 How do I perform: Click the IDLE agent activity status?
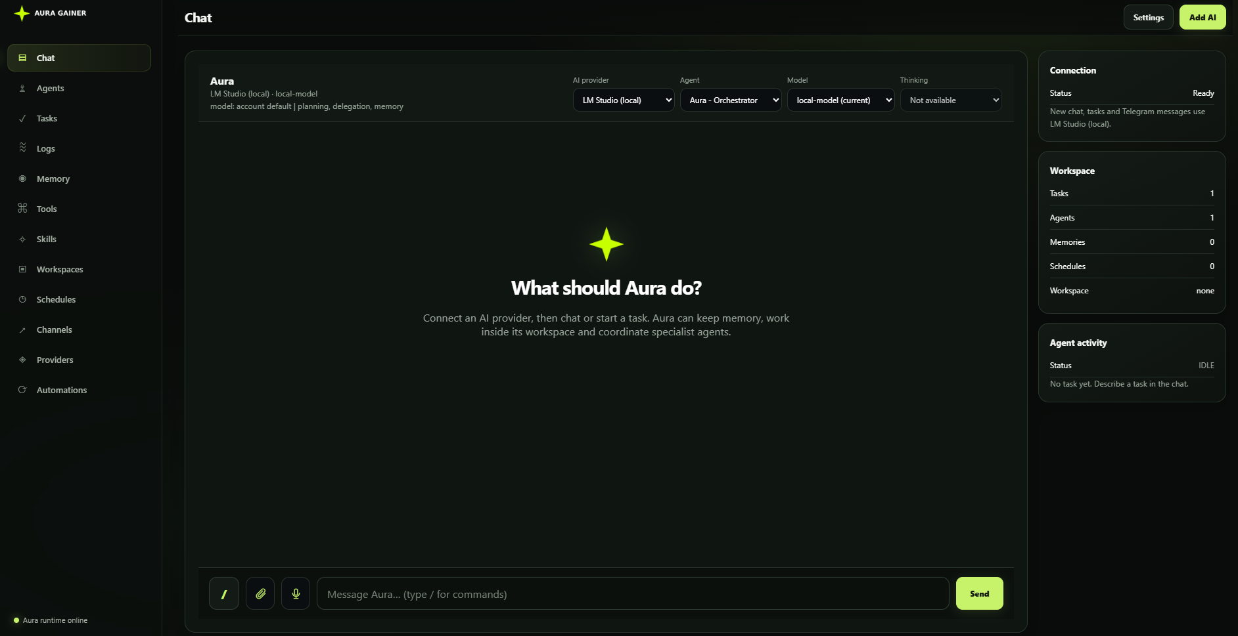point(1206,366)
